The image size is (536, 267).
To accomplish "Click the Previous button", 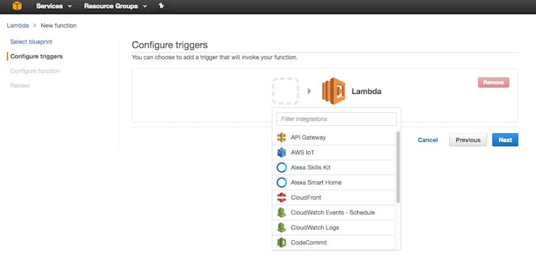I will click(x=468, y=140).
